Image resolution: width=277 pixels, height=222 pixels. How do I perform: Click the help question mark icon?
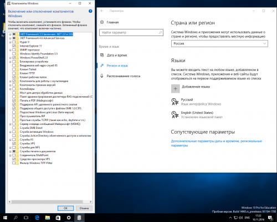point(90,11)
